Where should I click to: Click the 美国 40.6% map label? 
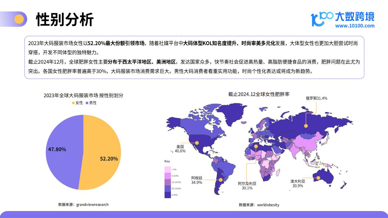point(180,149)
